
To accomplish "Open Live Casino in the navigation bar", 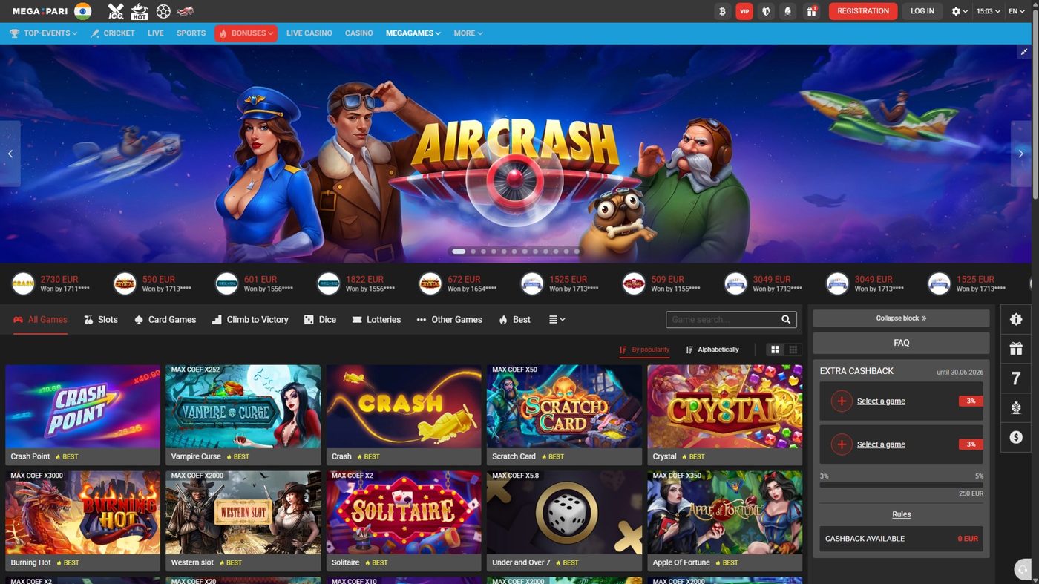I will click(309, 33).
